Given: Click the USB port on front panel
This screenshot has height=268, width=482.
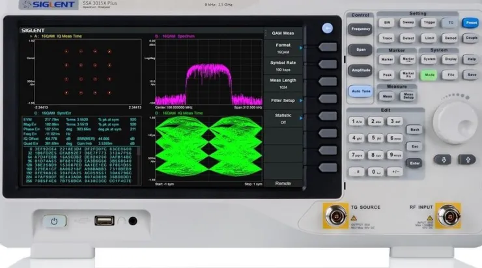Looking at the screenshot, I should [x=104, y=221].
